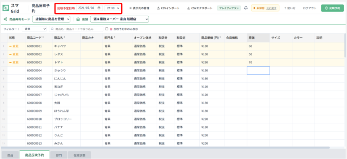347x159 pixels.
Task: Open the 商品共有モード dropdown
Action: (51, 19)
